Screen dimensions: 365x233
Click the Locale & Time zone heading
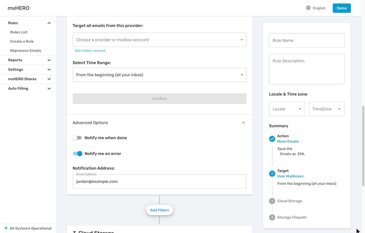288,94
